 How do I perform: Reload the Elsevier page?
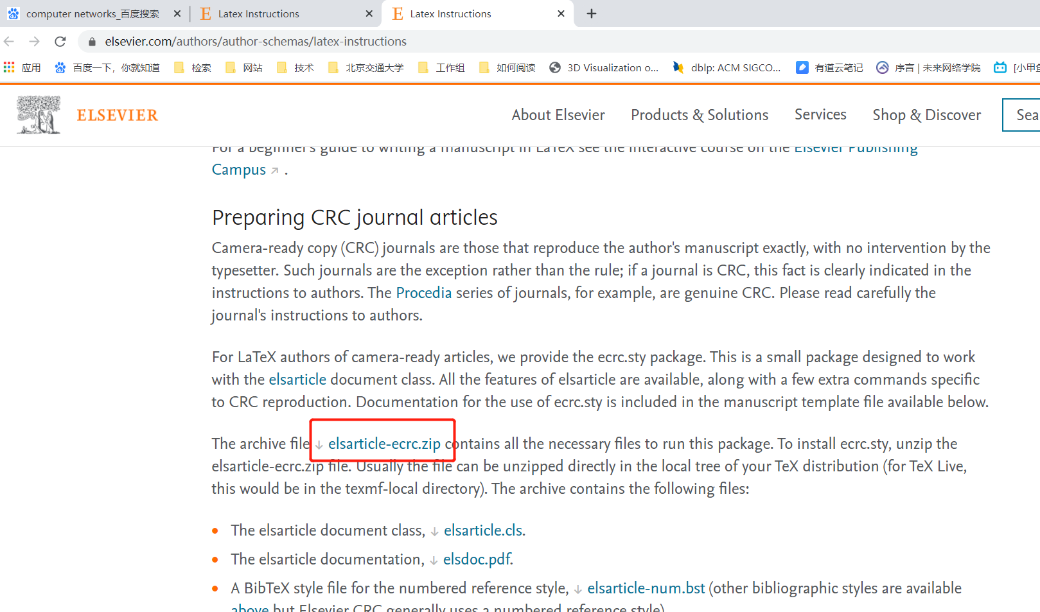[60, 42]
